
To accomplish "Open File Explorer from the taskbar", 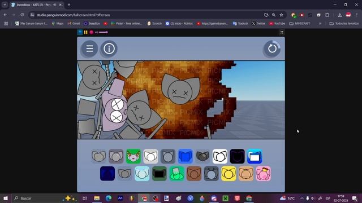I will [x=97, y=198].
